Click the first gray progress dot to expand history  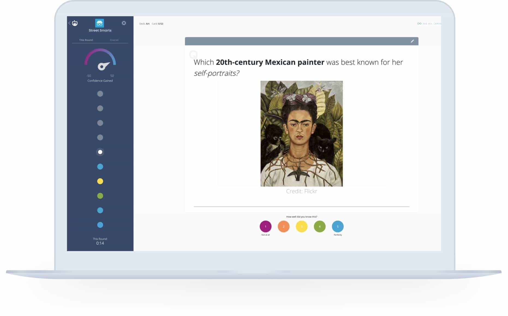coord(100,94)
